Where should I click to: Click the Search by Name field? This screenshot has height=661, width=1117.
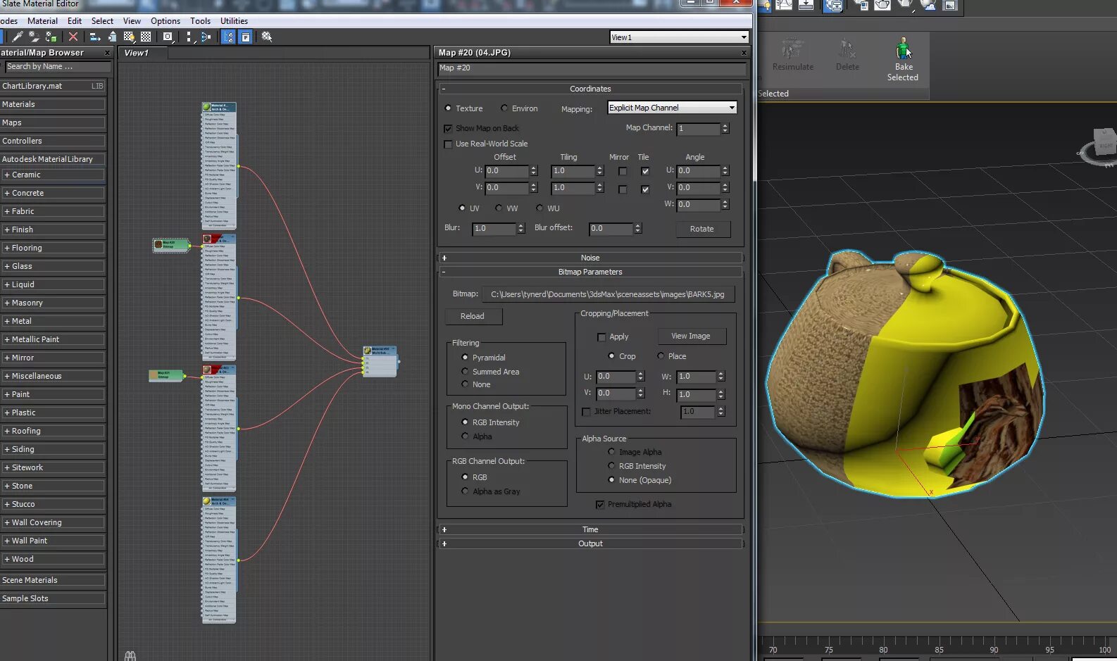58,67
